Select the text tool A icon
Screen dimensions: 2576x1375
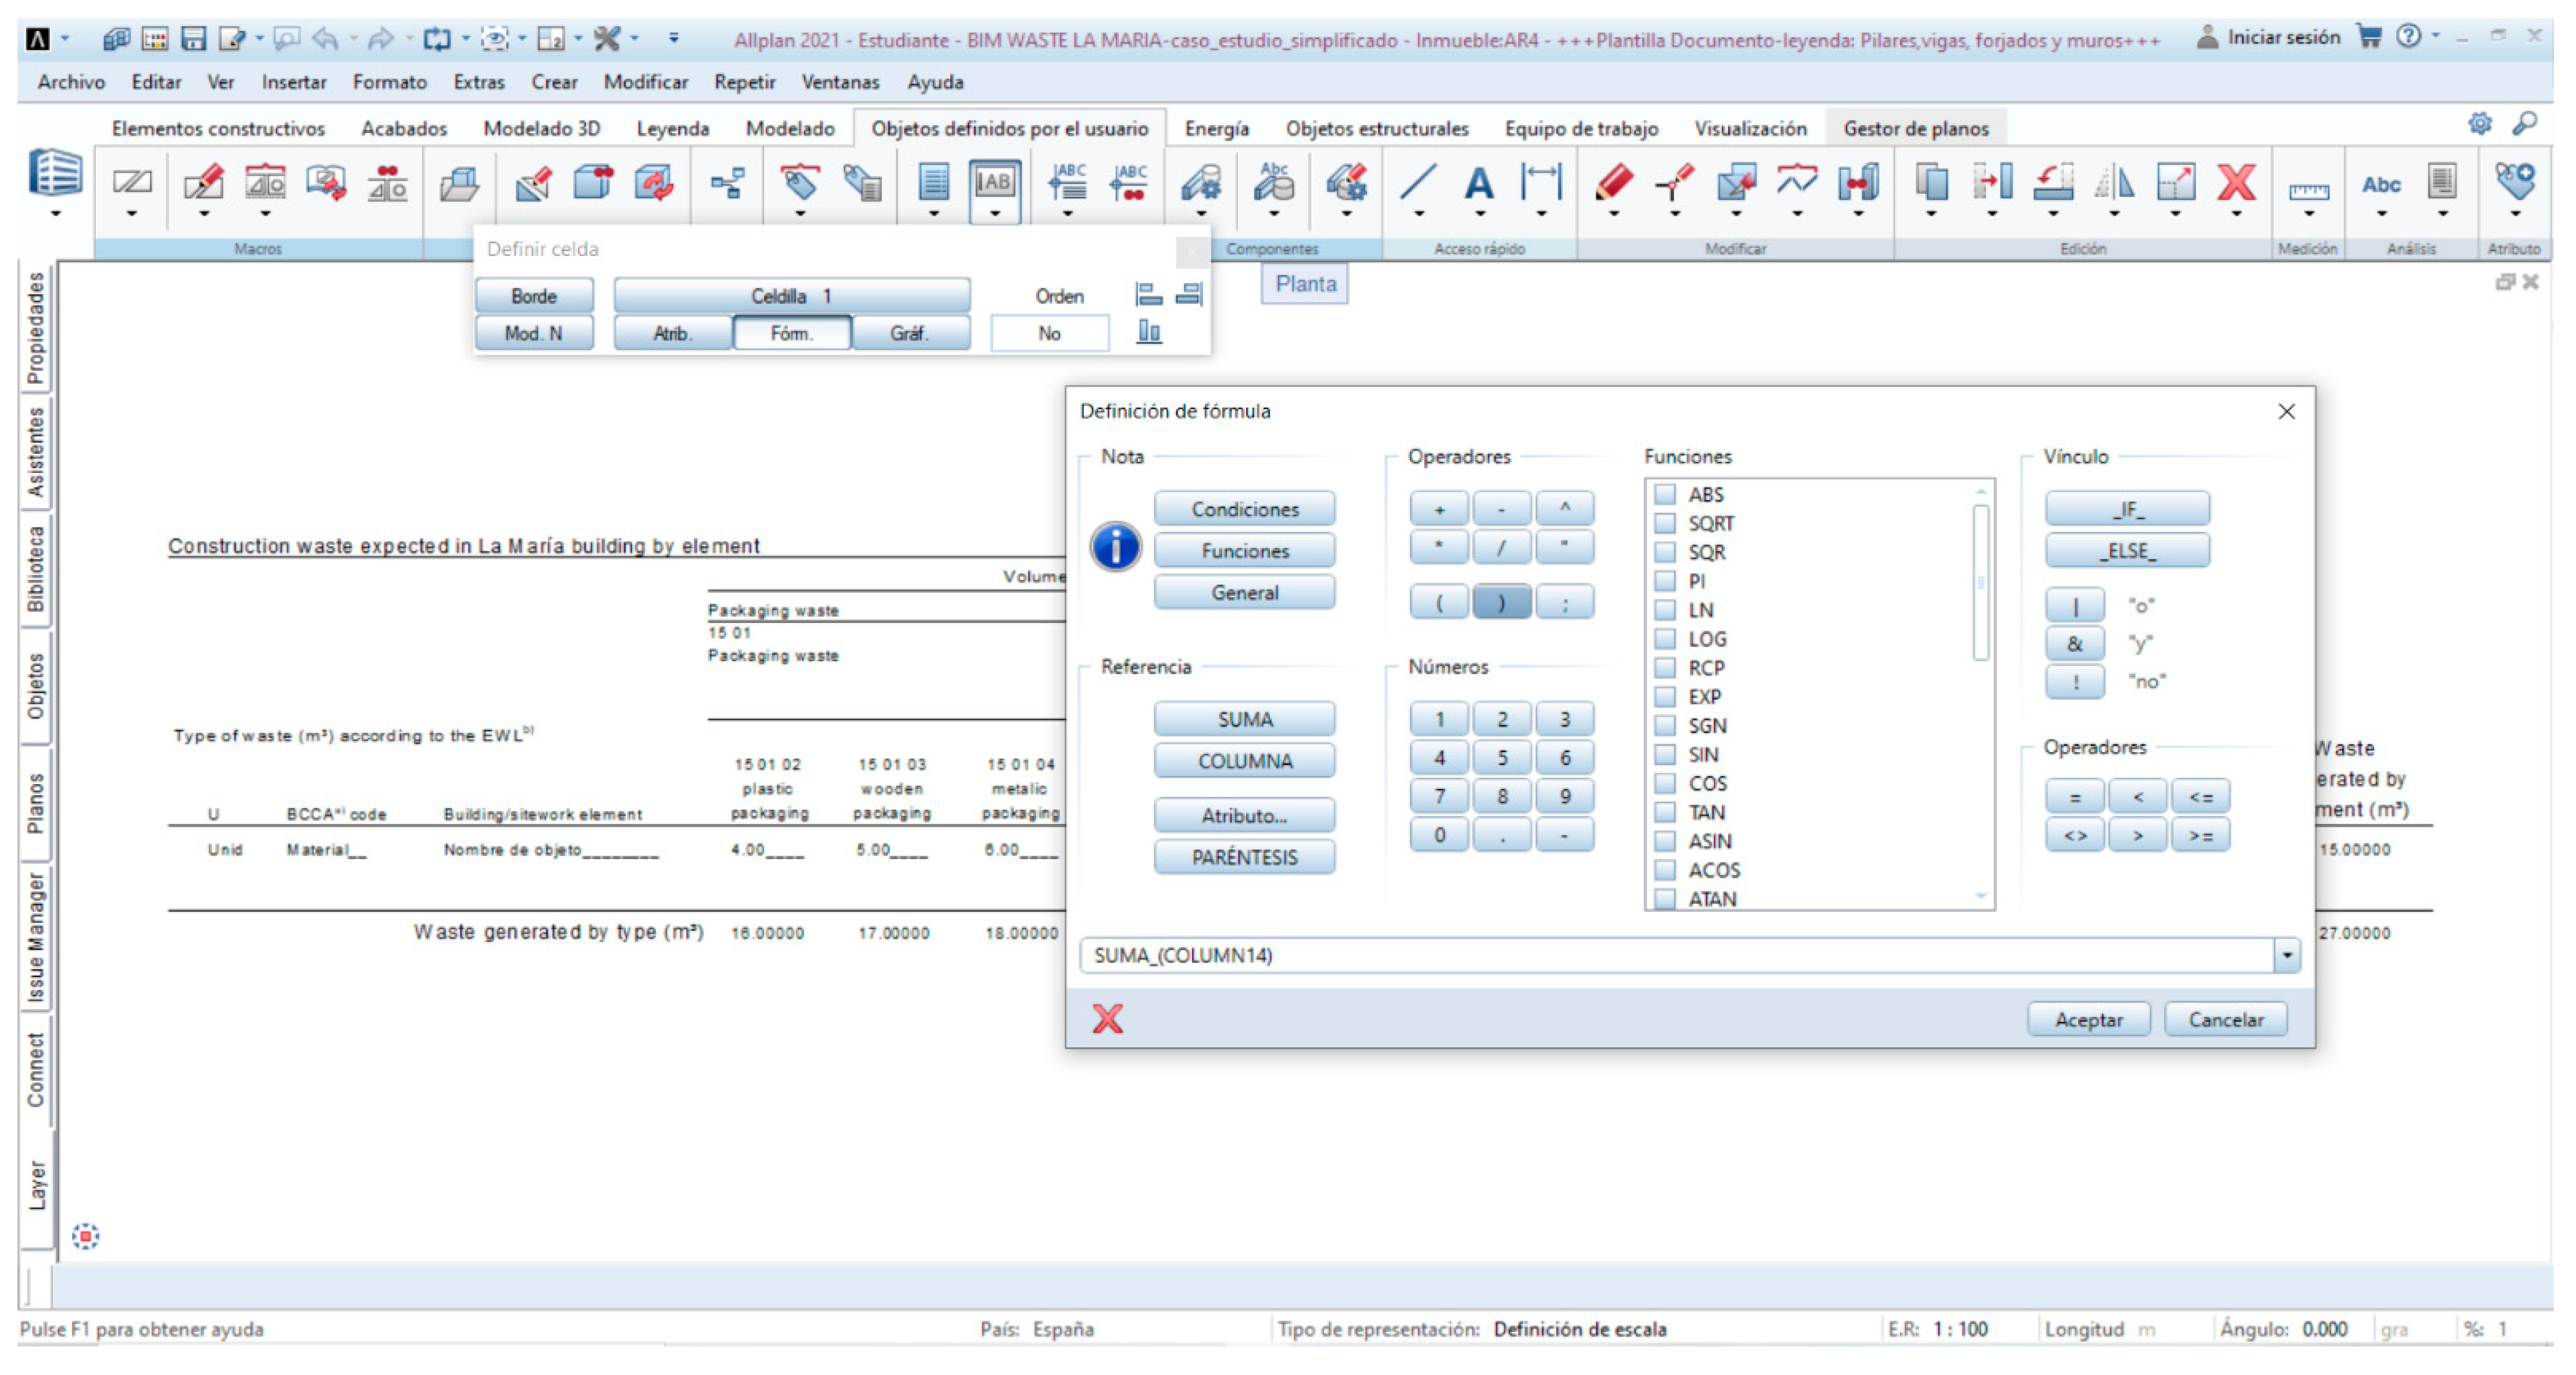tap(1478, 183)
